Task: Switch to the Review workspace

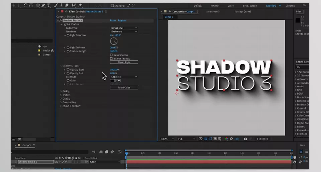Action: [214, 6]
